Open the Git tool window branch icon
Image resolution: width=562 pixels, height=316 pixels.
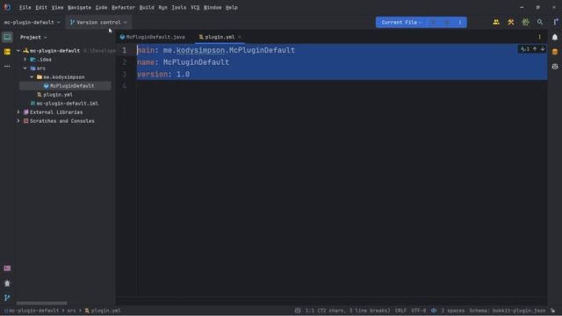pyautogui.click(x=7, y=298)
